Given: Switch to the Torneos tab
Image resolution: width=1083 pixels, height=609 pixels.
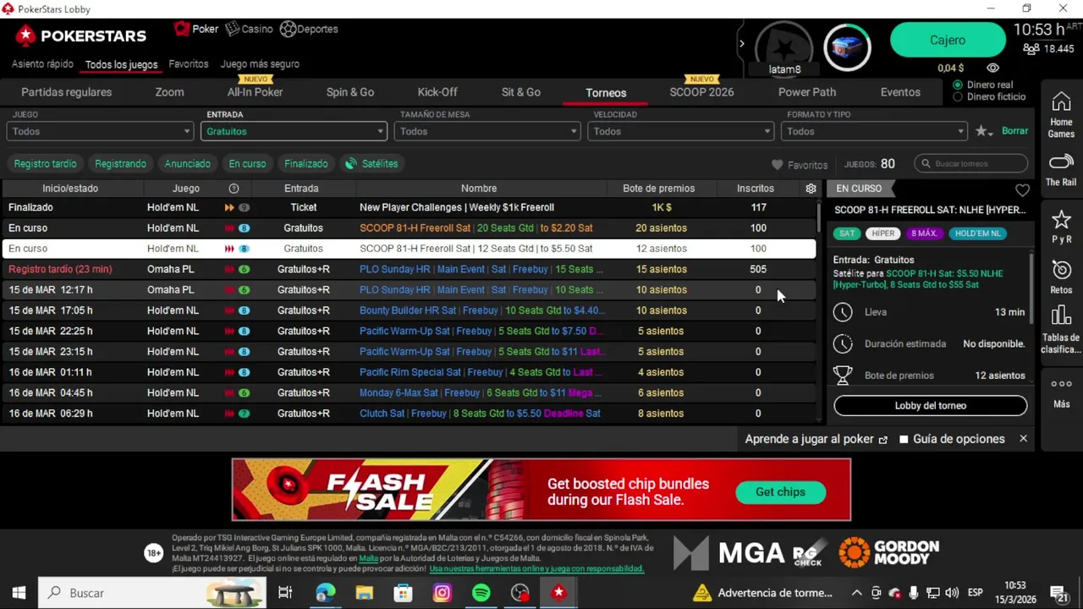Looking at the screenshot, I should [606, 92].
